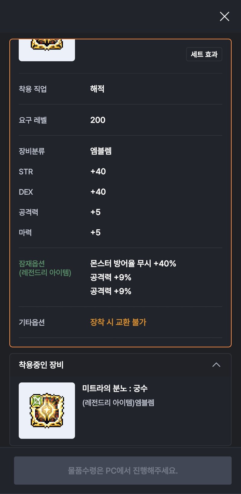
Task: Click the 마력 stat label
Action: (x=25, y=232)
